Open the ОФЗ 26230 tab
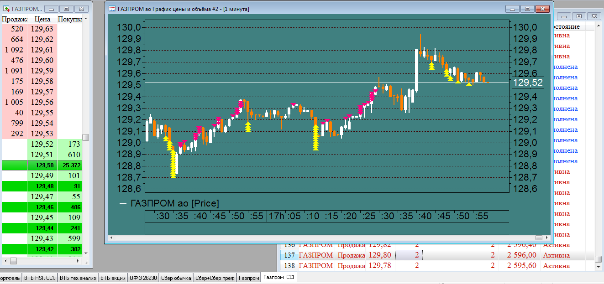This screenshot has height=284, width=604. point(143,278)
